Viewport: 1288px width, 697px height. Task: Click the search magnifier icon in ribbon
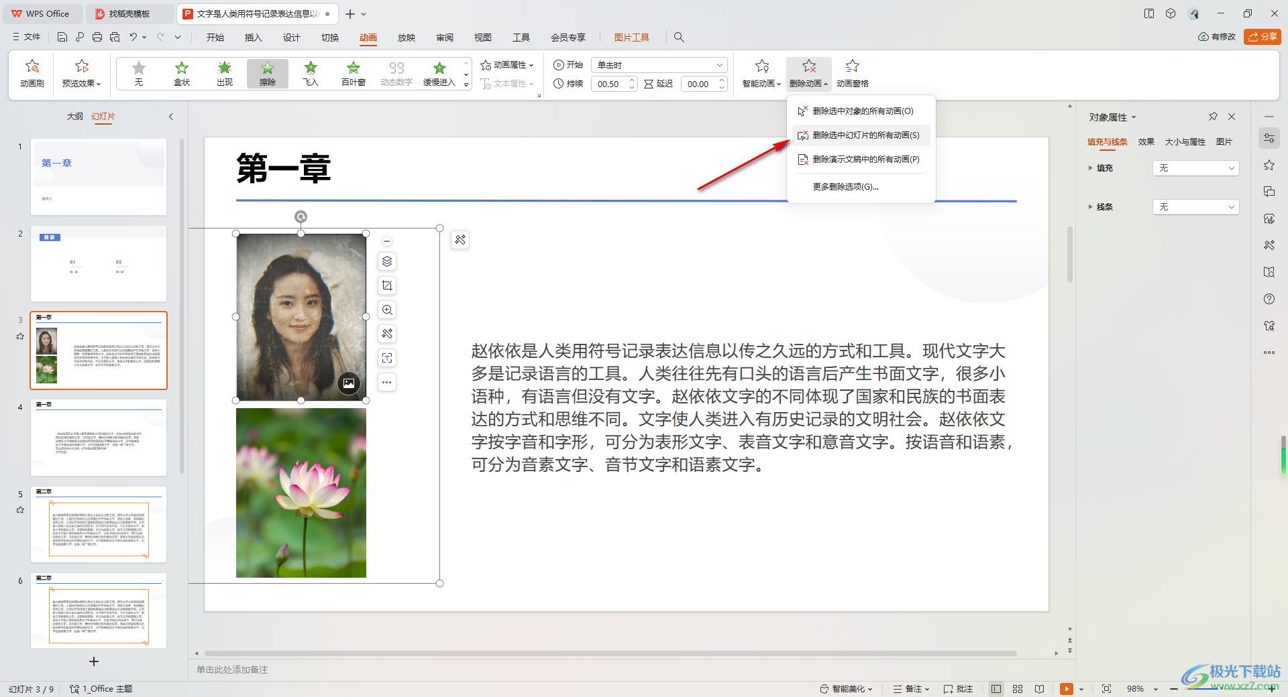[679, 38]
